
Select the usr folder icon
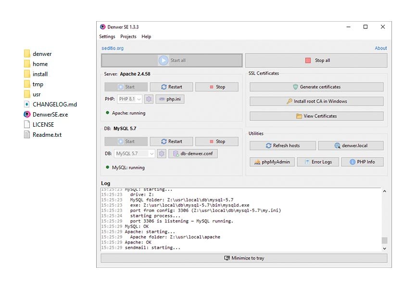click(27, 94)
